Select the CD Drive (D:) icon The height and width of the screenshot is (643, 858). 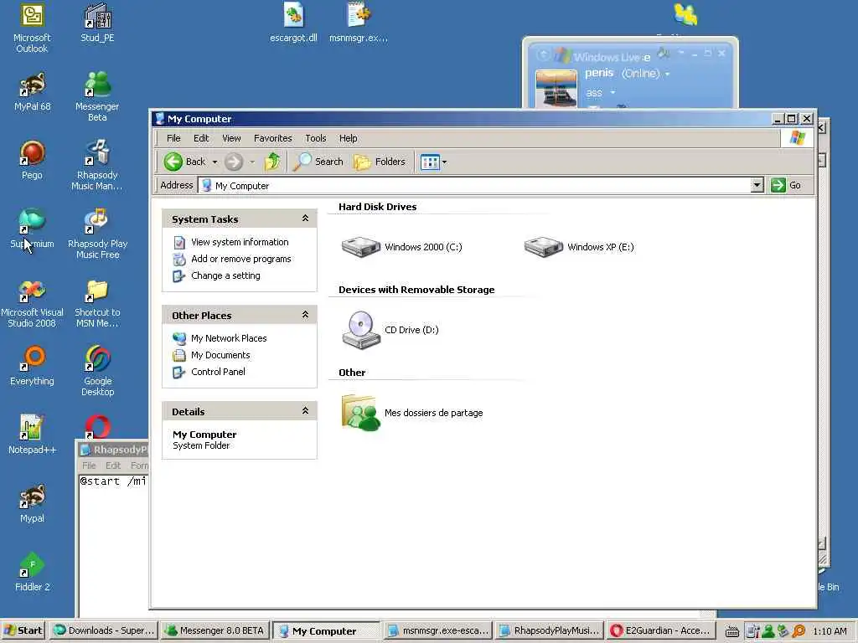[x=360, y=330]
